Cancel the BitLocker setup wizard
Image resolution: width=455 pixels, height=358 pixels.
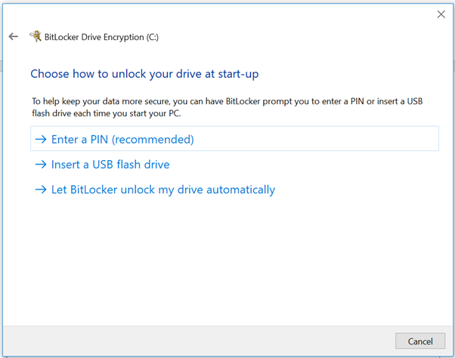420,341
